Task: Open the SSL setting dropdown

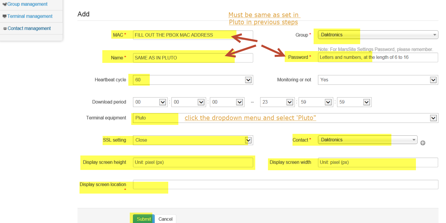Action: tap(193, 140)
